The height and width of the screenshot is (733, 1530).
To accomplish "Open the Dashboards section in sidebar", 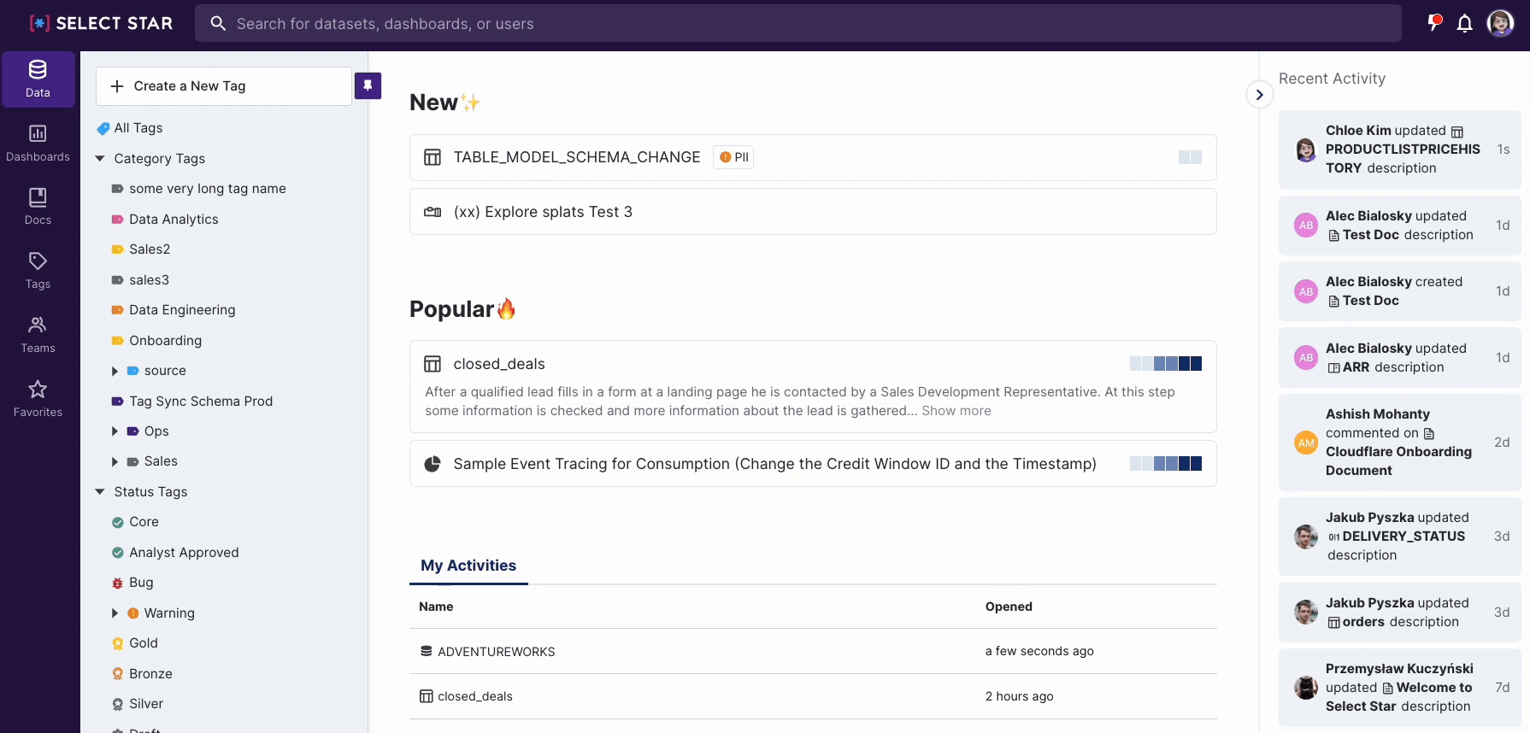I will (38, 143).
